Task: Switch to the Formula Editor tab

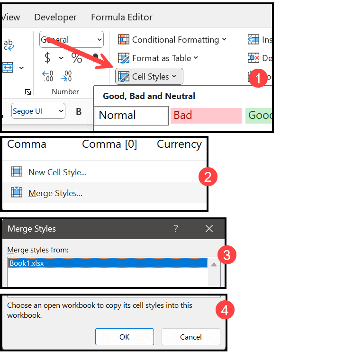Action: pos(122,17)
